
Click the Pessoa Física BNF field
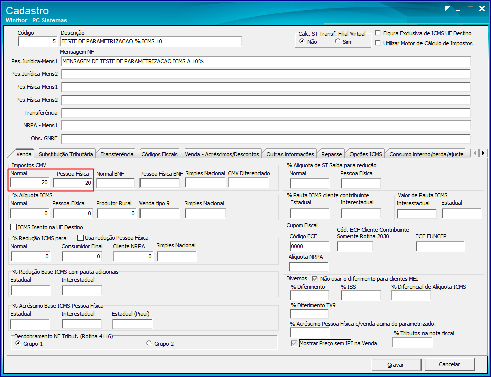[x=160, y=183]
